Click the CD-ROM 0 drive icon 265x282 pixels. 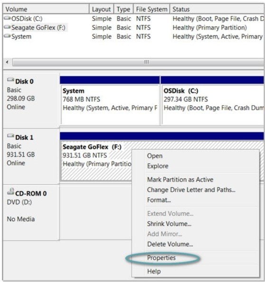coord(10,192)
